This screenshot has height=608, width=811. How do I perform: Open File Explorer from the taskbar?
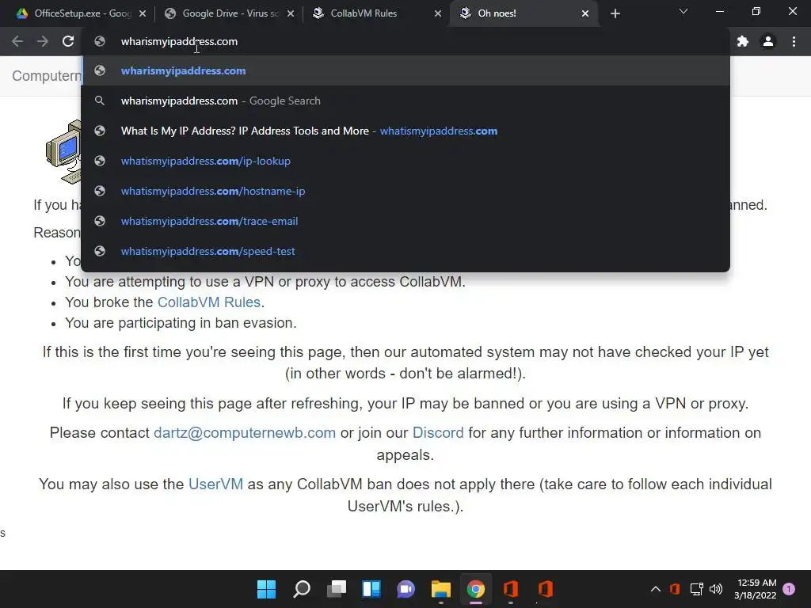tap(440, 589)
